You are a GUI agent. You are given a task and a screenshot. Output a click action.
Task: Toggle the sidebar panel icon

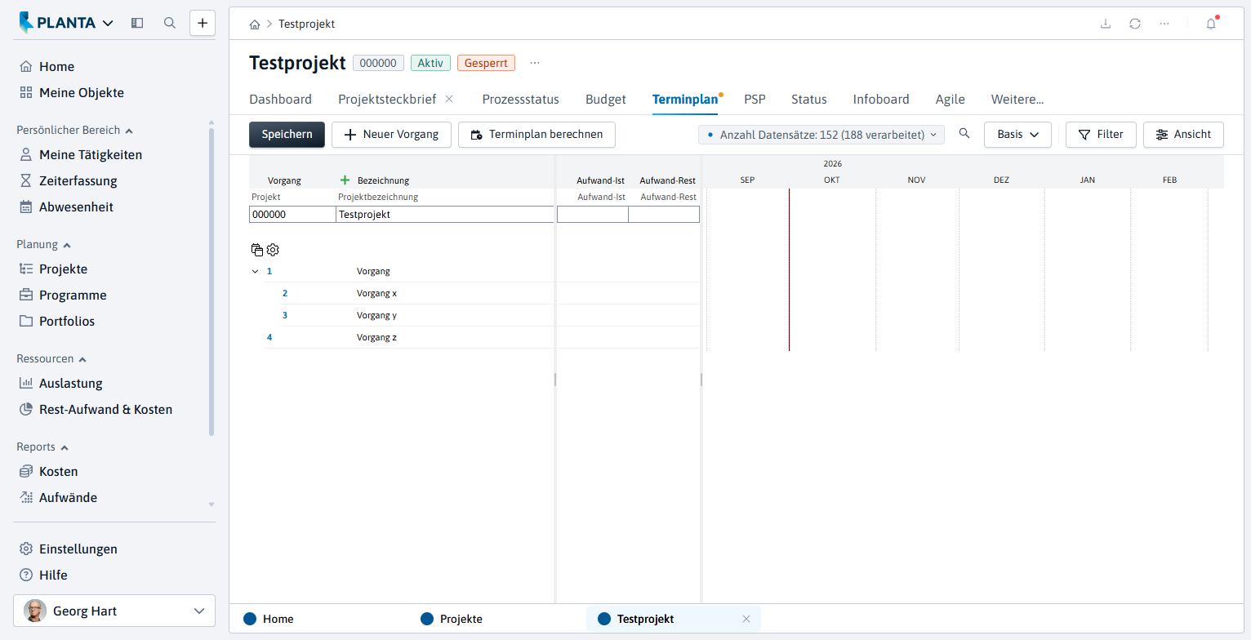[137, 23]
